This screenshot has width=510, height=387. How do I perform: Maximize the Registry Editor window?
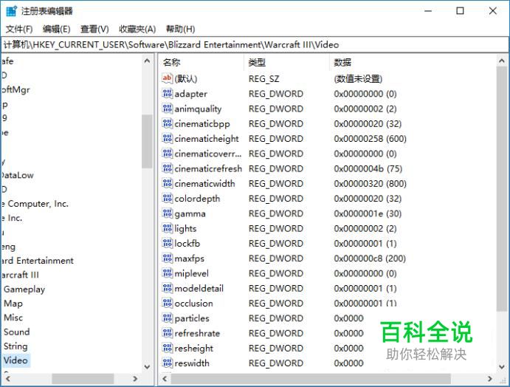pyautogui.click(x=460, y=11)
